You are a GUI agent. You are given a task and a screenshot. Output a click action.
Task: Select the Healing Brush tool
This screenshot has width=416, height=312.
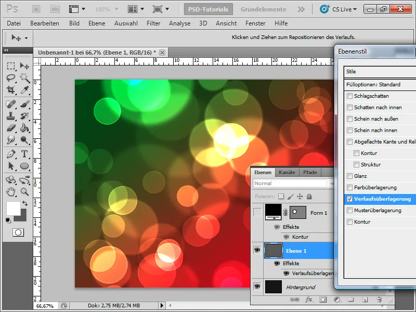(x=10, y=103)
